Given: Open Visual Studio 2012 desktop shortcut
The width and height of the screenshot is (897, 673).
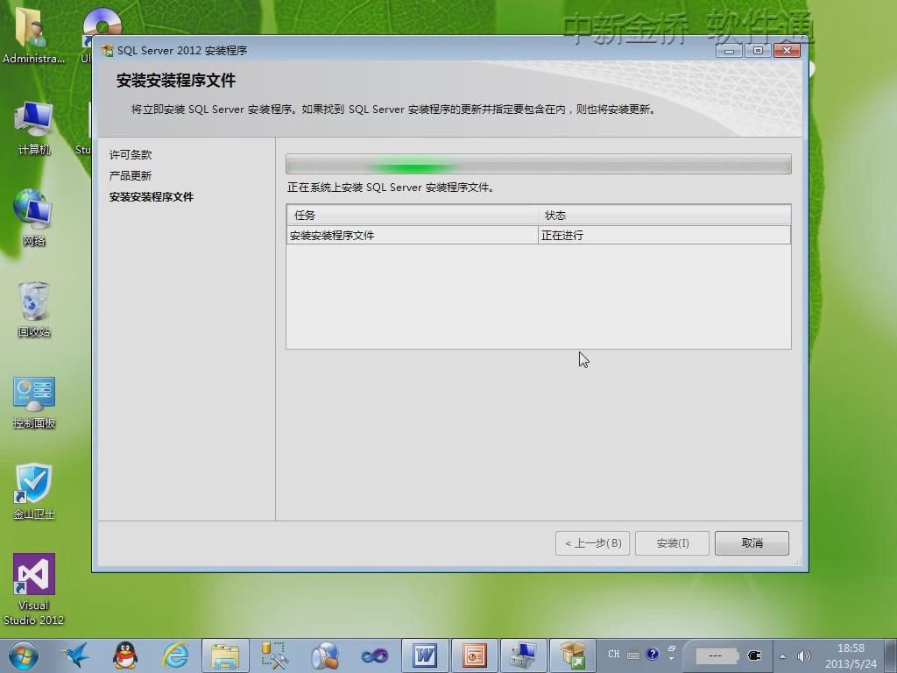Looking at the screenshot, I should (34, 590).
